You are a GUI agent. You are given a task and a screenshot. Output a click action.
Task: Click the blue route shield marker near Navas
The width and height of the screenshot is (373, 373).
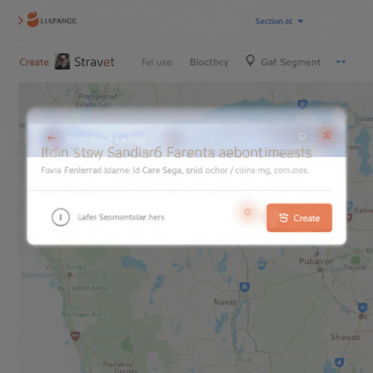point(244,287)
